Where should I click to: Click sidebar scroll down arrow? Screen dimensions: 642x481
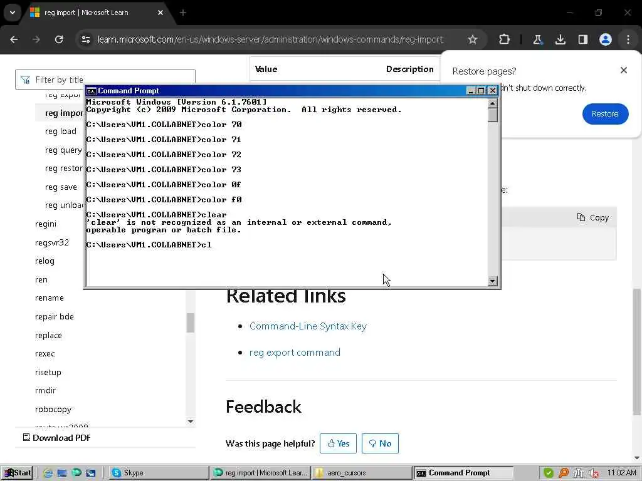coord(191,422)
